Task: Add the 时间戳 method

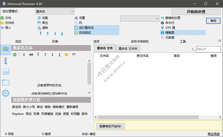Action: pos(75,114)
